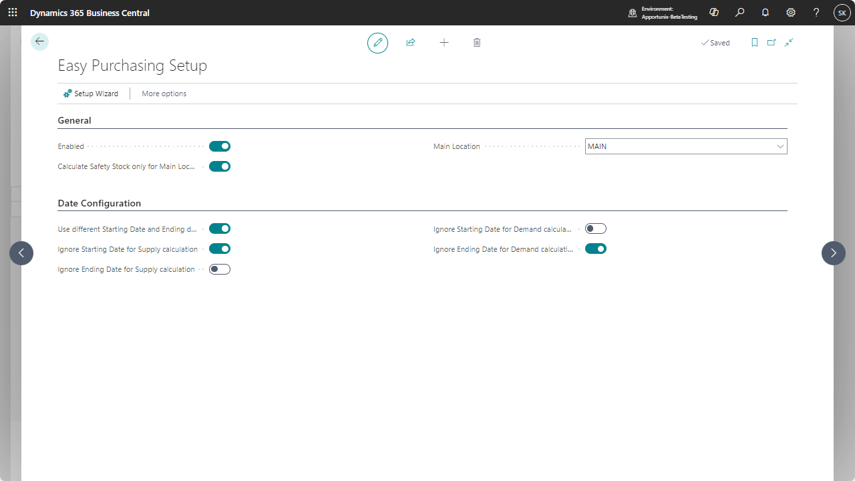Open Dynamics 365 search with the magnifier icon

point(739,13)
